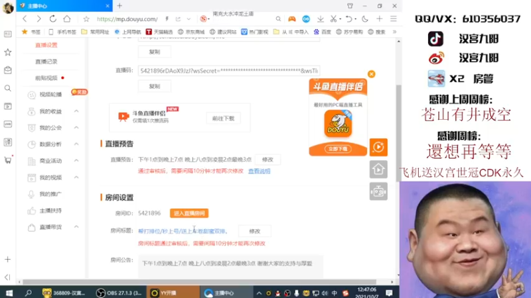
Task: Click taskbar volume speaker icon
Action: tap(325, 293)
